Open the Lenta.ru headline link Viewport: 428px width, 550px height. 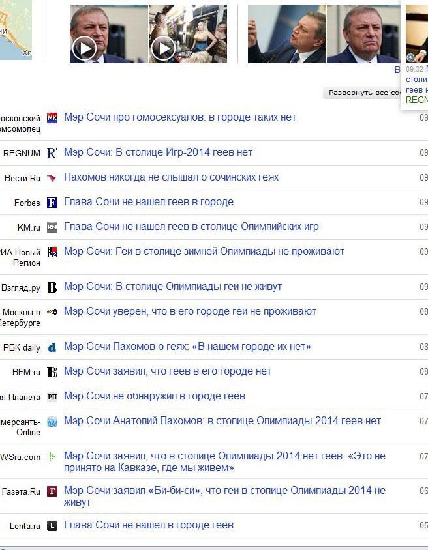[x=149, y=525]
